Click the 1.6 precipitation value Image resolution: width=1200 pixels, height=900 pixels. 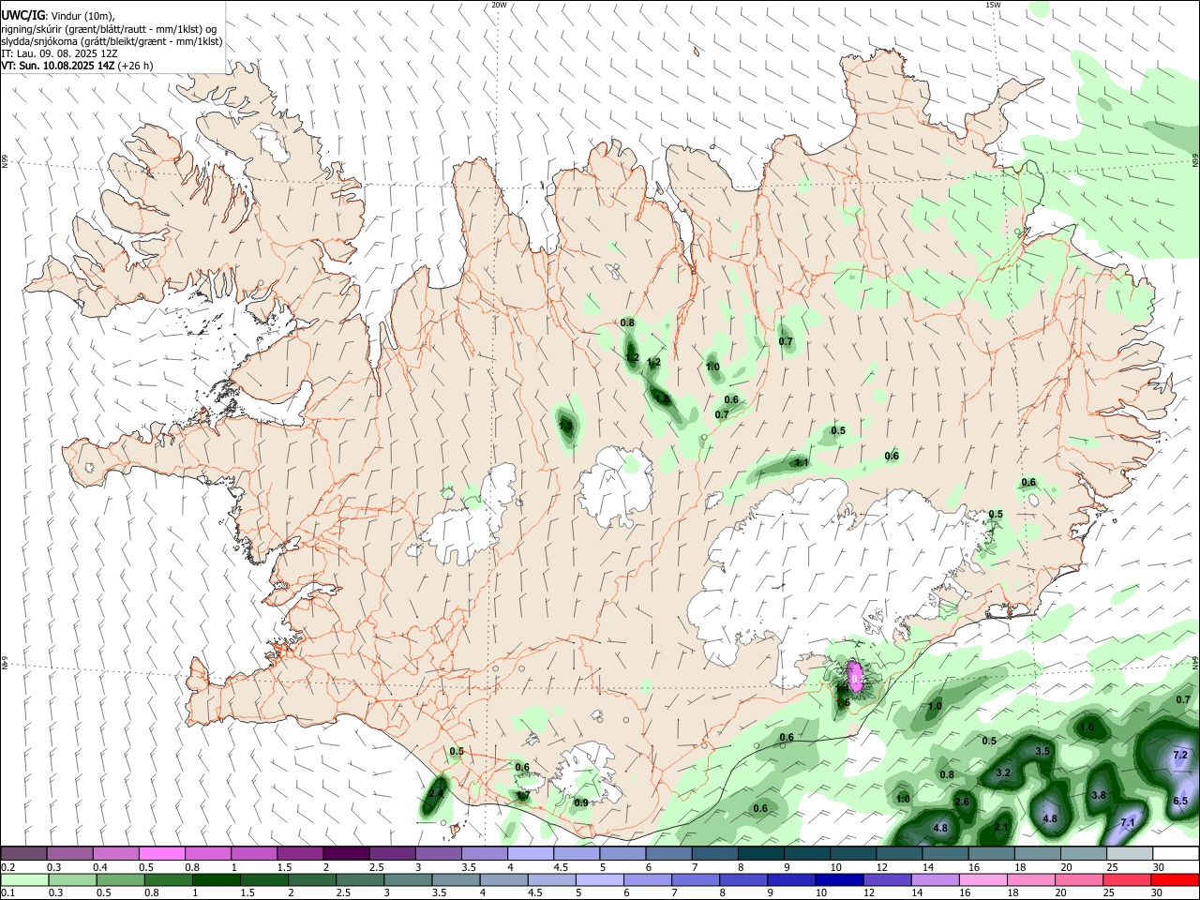[1087, 727]
